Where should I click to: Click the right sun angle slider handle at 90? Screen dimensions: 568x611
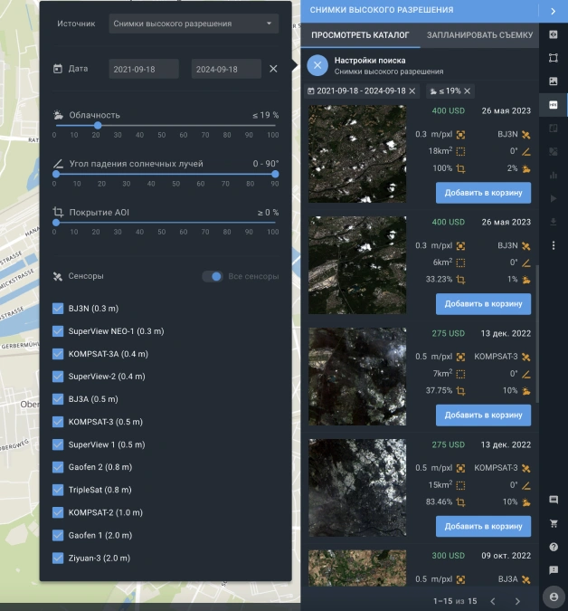pos(275,174)
